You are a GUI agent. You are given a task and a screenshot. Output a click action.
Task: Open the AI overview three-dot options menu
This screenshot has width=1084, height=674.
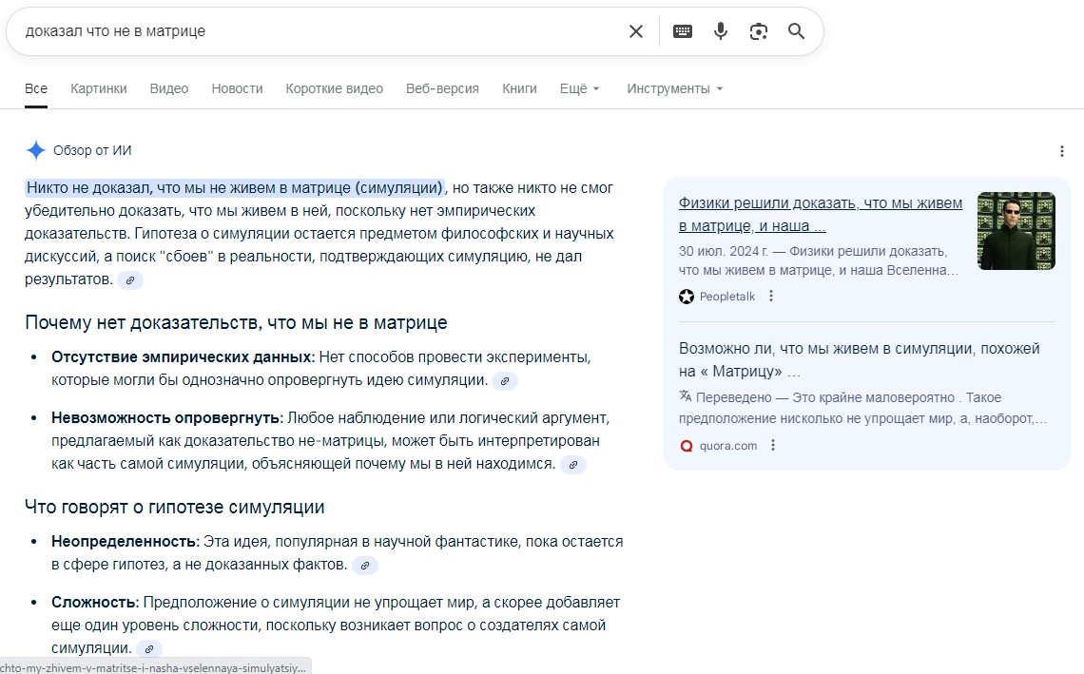(1062, 151)
